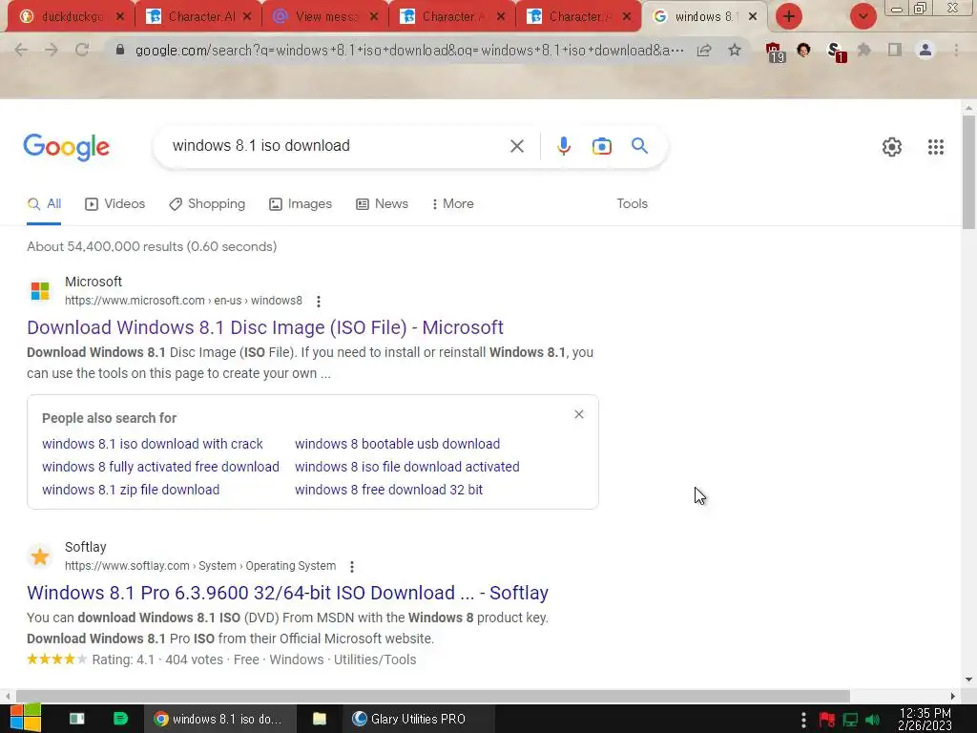Viewport: 977px width, 733px height.
Task: Open the Extensions puzzle piece menu
Action: (x=864, y=50)
